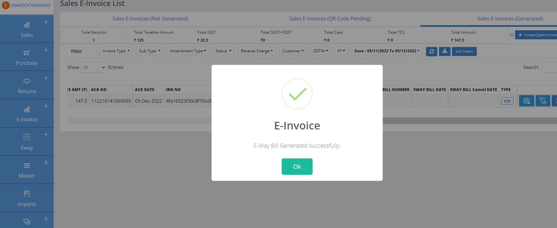
Task: Click the B2B type badge
Action: tap(507, 101)
